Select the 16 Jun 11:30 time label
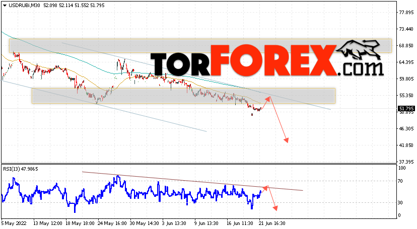 click(240, 223)
